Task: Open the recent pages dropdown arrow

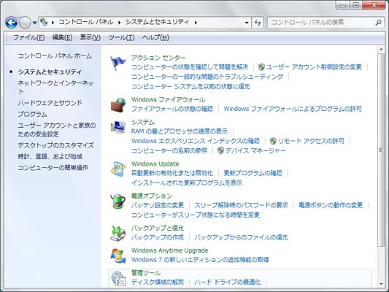Action: 35,23
